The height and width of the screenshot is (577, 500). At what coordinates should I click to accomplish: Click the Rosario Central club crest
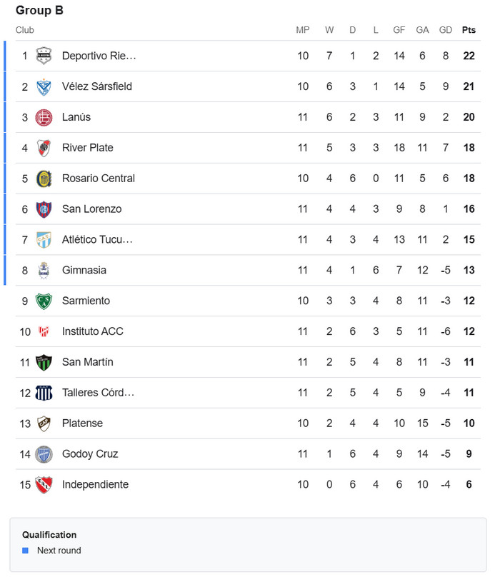click(x=44, y=179)
